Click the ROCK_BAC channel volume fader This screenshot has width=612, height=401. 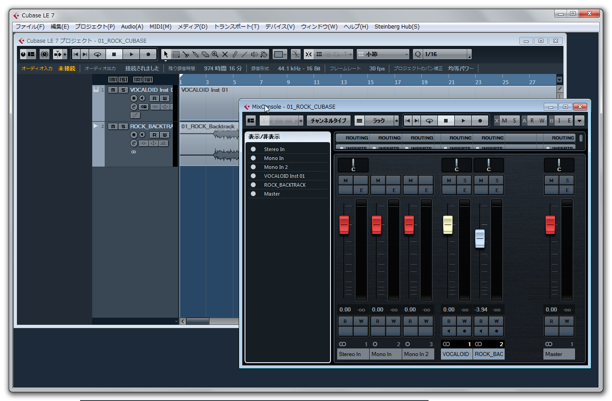tap(480, 239)
